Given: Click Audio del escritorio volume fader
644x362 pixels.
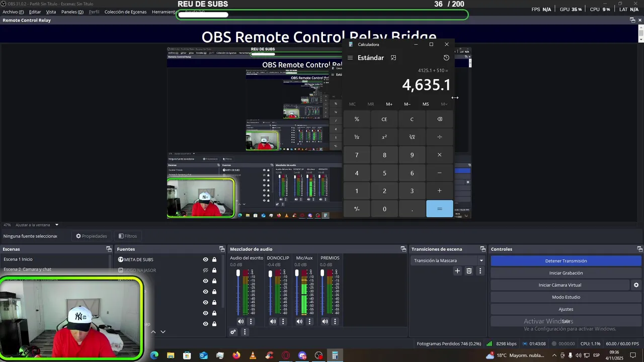Looking at the screenshot, I should 238,274.
